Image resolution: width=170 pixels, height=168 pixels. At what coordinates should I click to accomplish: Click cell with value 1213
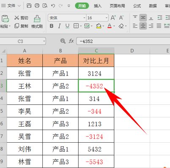96,124
